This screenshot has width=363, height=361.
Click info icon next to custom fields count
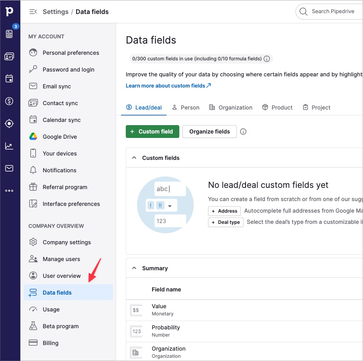267,59
